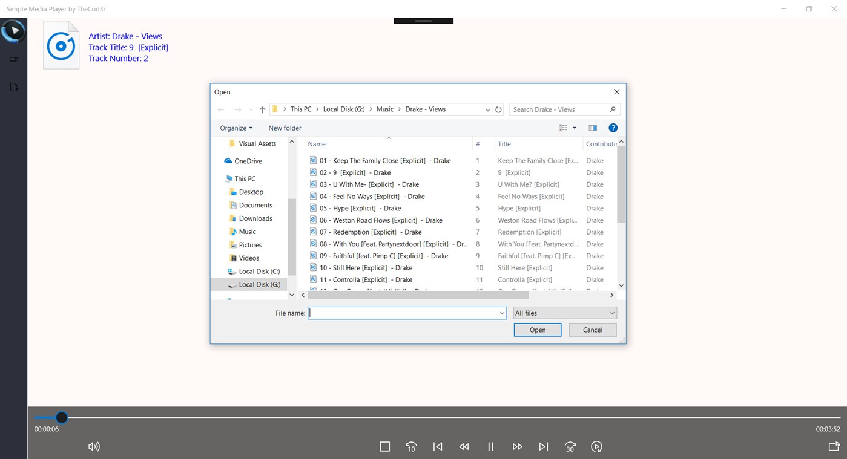Pause the currently playing track

click(490, 446)
